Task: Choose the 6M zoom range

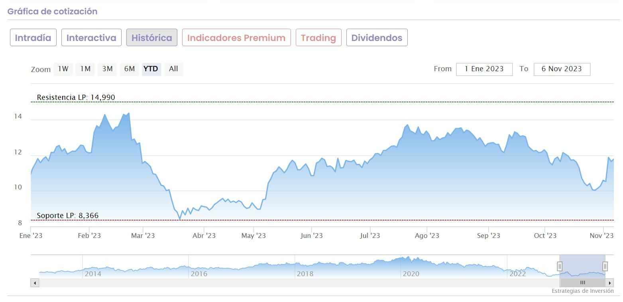Action: pyautogui.click(x=130, y=69)
